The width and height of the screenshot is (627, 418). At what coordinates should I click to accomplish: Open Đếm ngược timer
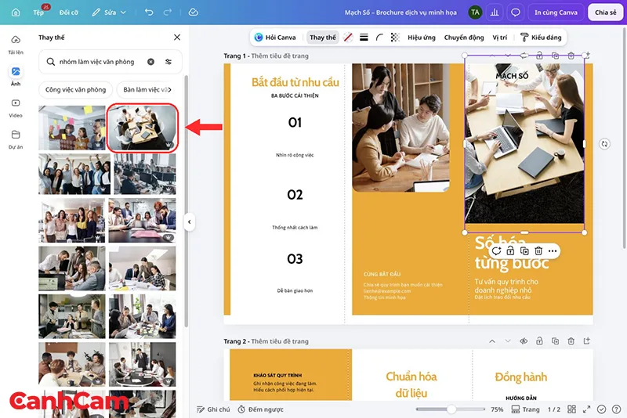[261, 409]
